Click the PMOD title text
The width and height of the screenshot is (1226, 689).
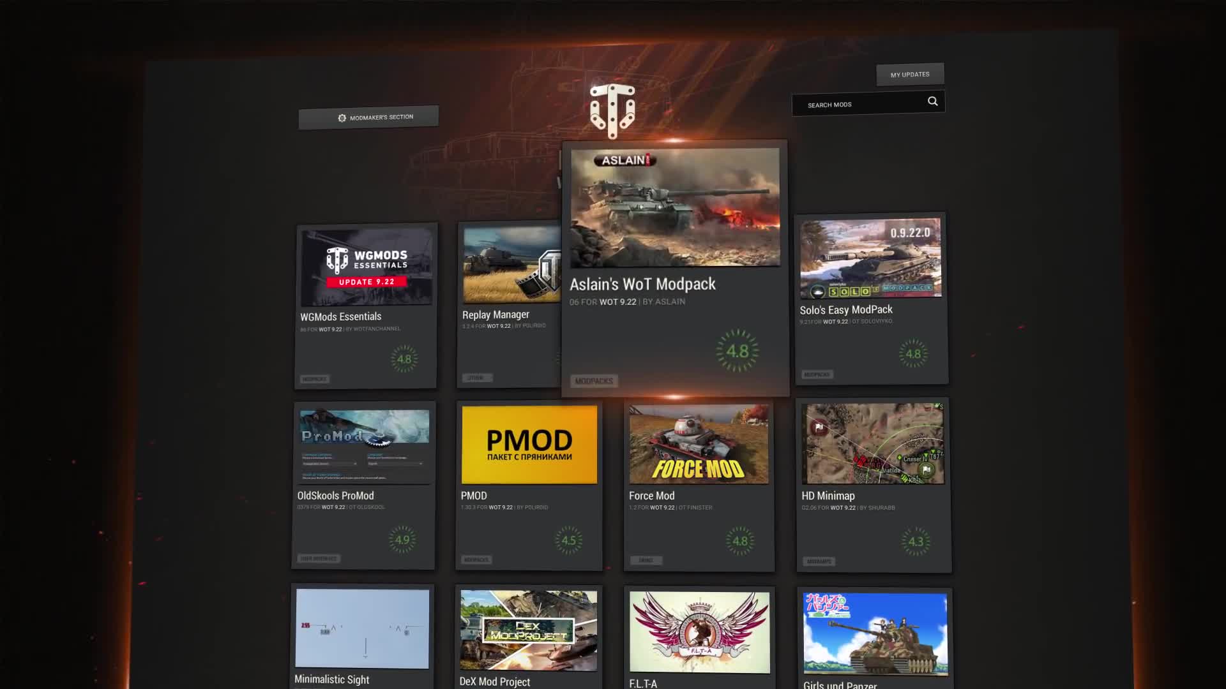(x=474, y=496)
